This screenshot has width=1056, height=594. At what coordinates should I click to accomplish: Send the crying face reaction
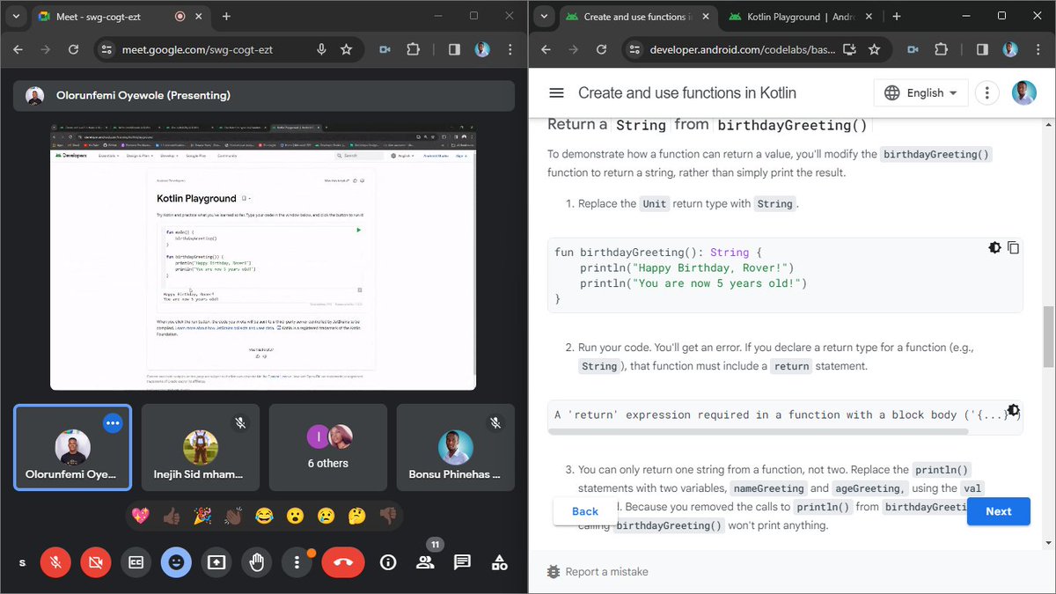tap(326, 516)
